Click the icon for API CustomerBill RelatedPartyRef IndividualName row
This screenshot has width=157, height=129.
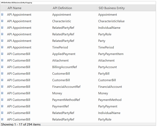pyautogui.click(x=2, y=113)
